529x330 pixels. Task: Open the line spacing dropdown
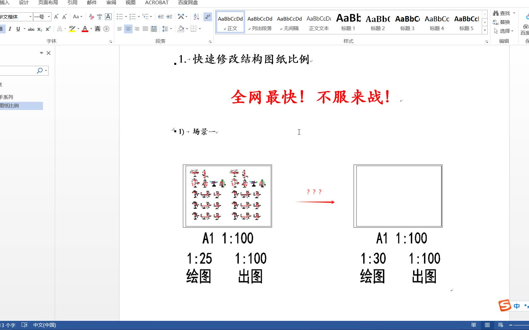pyautogui.click(x=167, y=29)
